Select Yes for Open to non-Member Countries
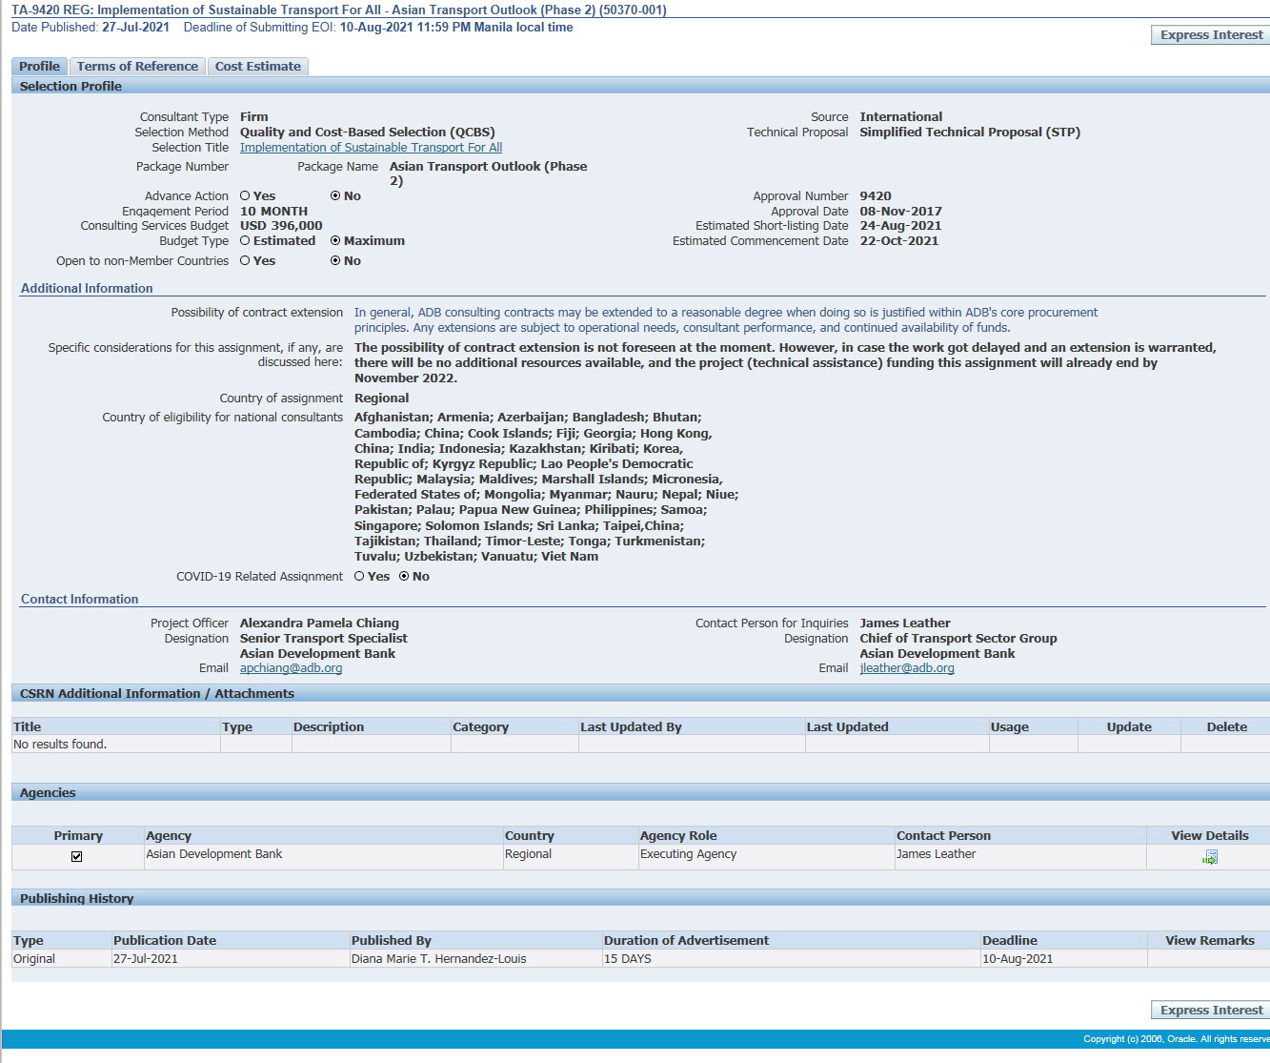1270x1063 pixels. tap(246, 261)
